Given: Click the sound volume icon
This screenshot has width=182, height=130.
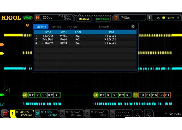Looking at the screenshot, I should 171,114.
